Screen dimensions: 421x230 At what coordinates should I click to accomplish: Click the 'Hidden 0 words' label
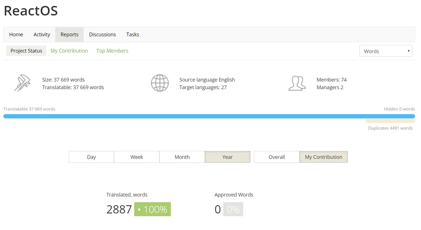click(399, 109)
